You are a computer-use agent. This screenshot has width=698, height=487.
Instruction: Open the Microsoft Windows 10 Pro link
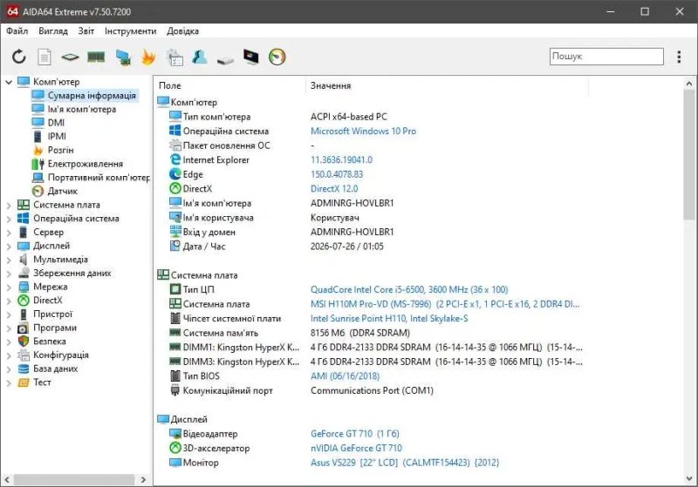(363, 131)
